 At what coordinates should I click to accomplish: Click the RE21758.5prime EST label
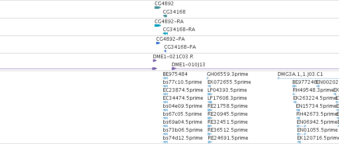click(227, 106)
